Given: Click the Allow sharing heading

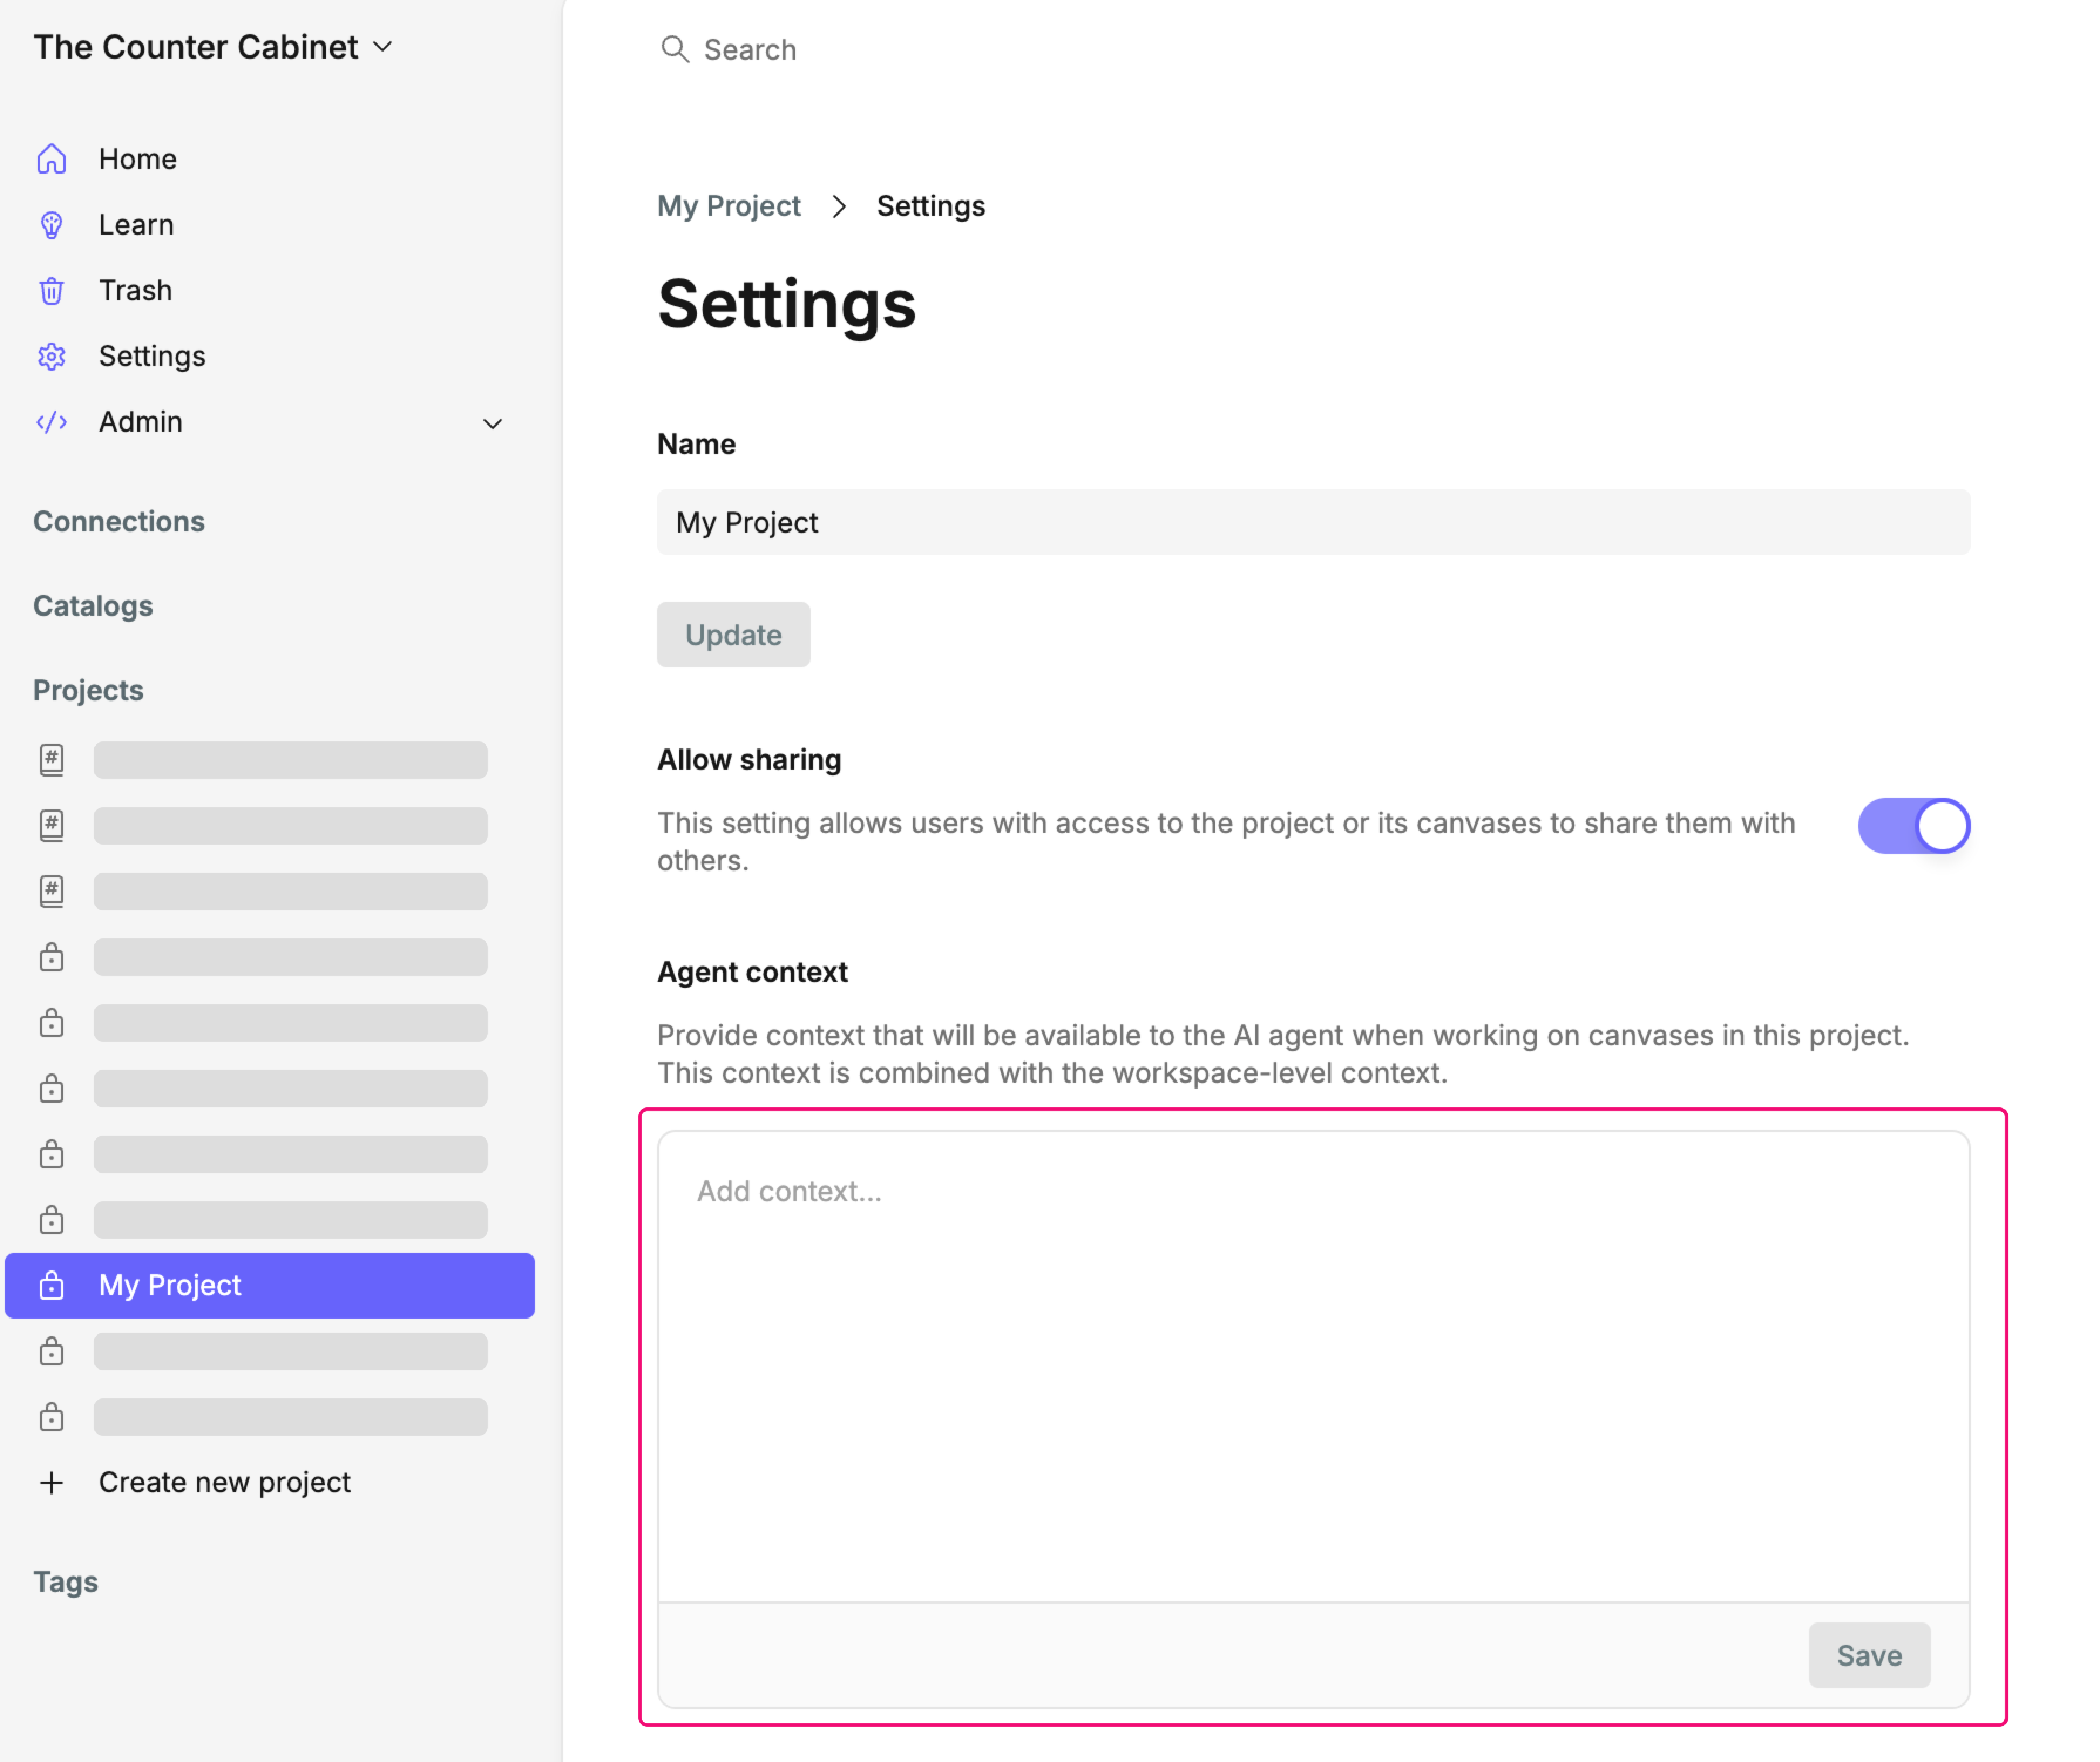Looking at the screenshot, I should coord(749,760).
